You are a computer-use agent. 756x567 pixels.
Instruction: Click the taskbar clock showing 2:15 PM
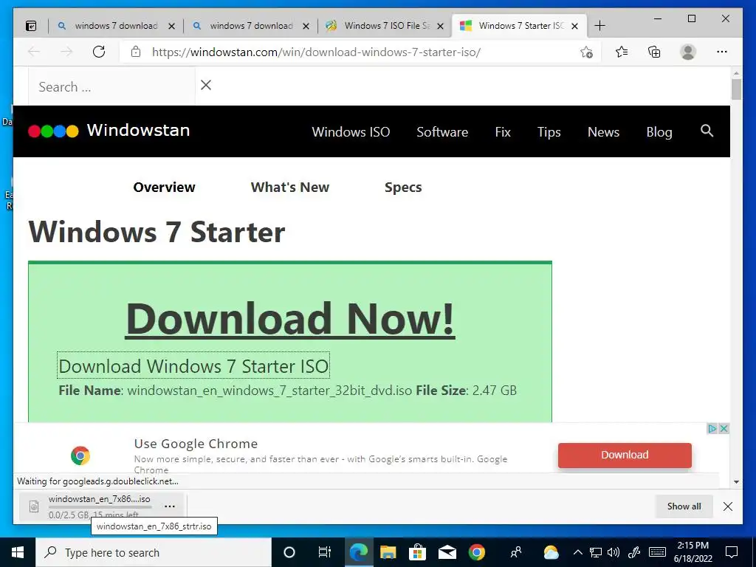coord(693,552)
